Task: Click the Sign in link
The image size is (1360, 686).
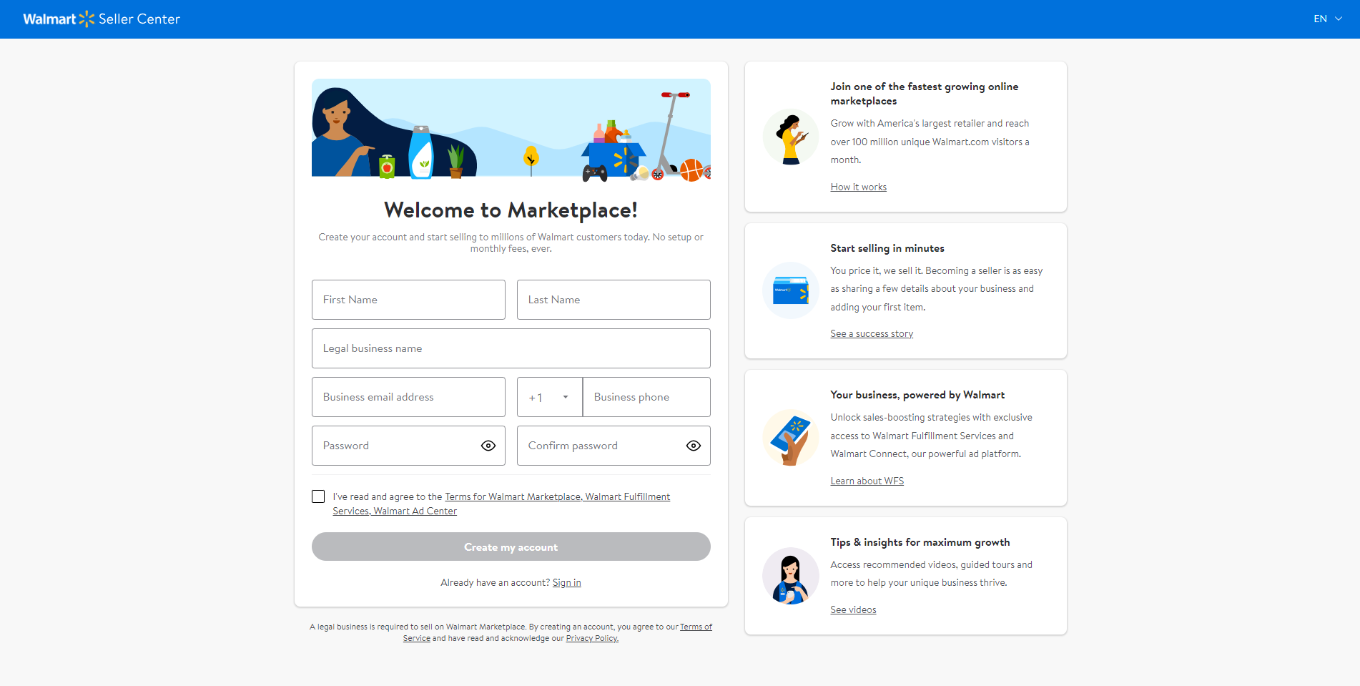Action: (x=567, y=582)
